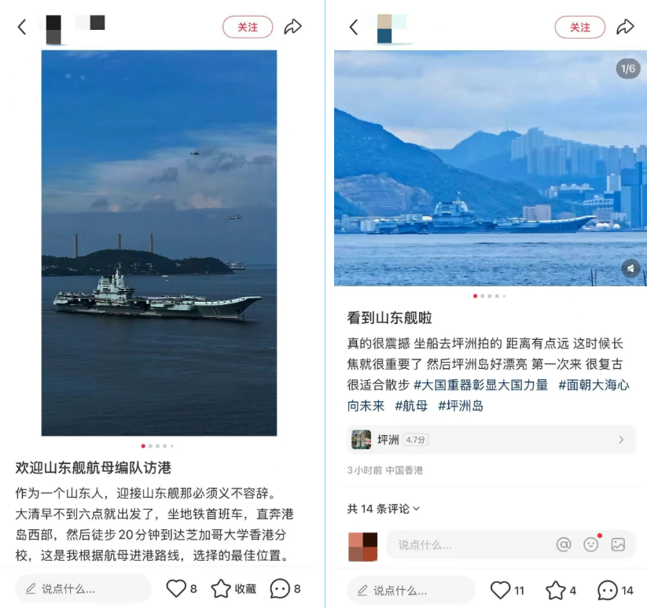Go back from the left post
The height and width of the screenshot is (608, 647).
click(x=22, y=28)
